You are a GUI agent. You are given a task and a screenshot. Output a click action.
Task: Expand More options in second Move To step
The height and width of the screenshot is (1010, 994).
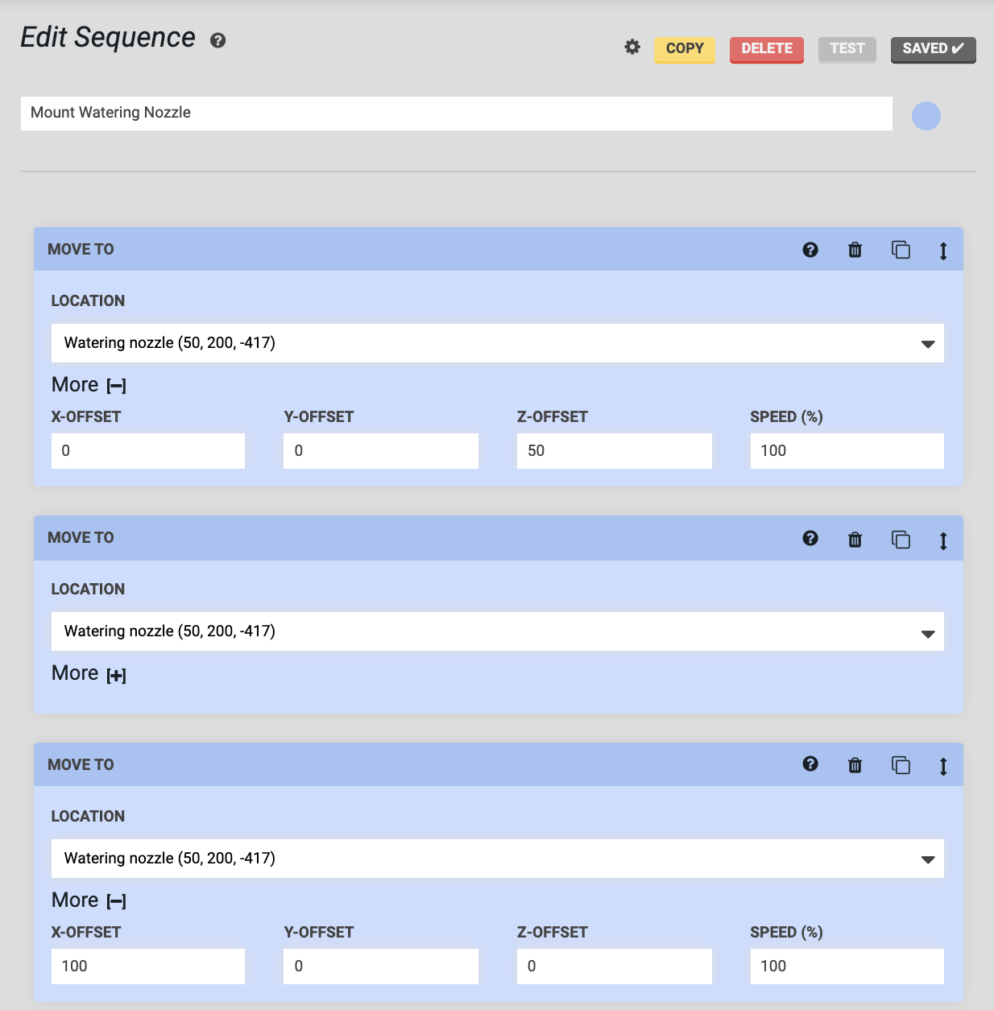[117, 675]
